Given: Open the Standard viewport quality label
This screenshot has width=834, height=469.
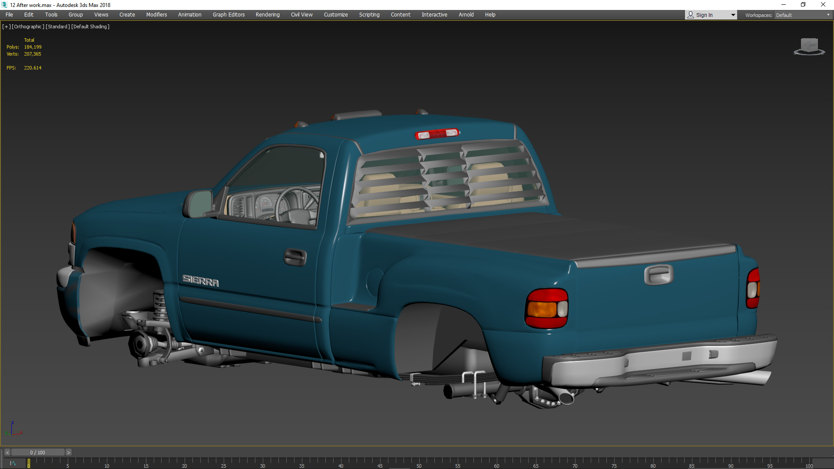Looking at the screenshot, I should click(x=57, y=26).
